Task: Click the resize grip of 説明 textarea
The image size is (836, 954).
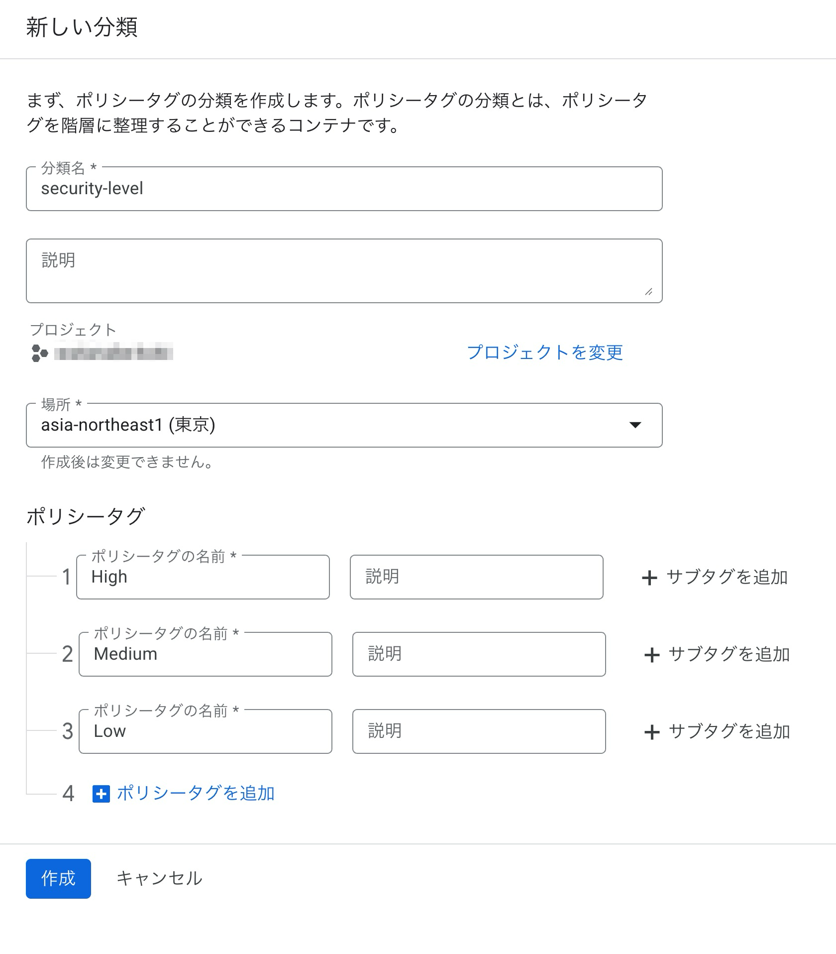Action: click(x=648, y=292)
